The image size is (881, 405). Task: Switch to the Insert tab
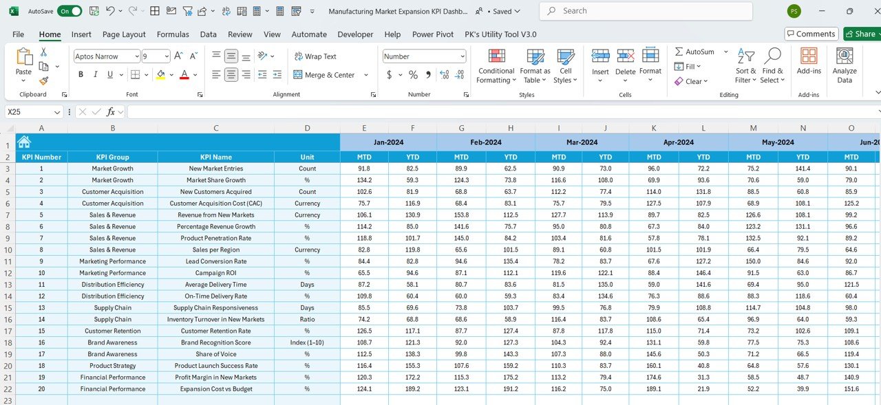[x=81, y=34]
